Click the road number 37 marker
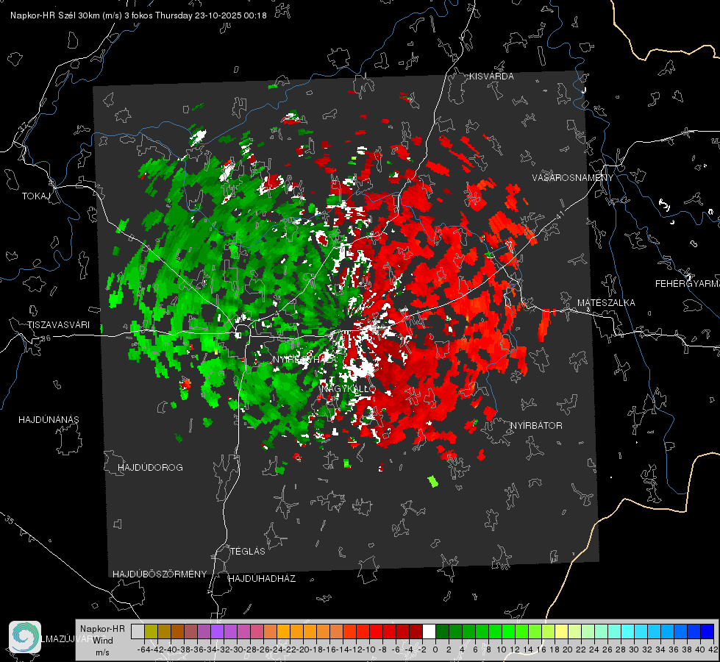Viewport: 720px width, 662px height. 23,127
